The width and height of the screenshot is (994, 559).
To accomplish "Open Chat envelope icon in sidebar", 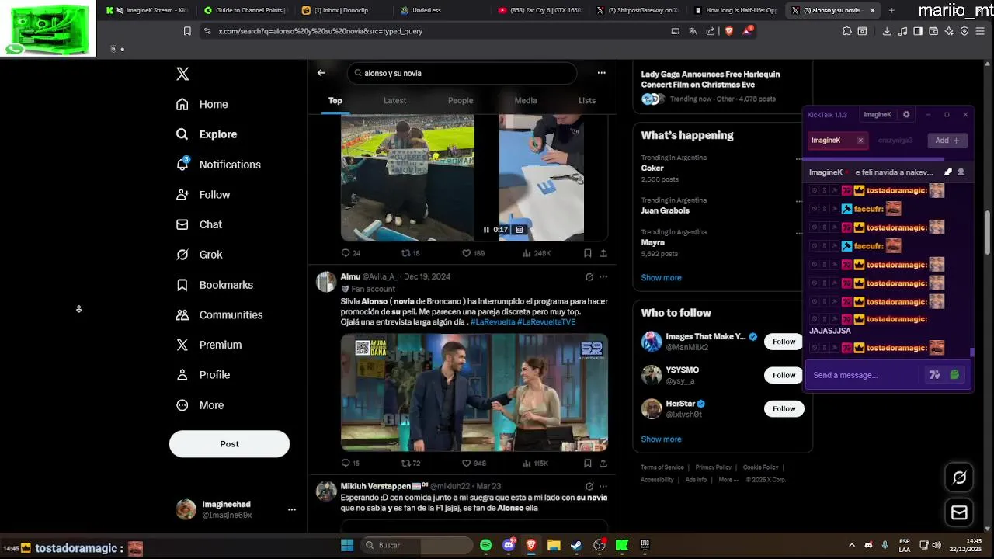I will click(x=182, y=224).
